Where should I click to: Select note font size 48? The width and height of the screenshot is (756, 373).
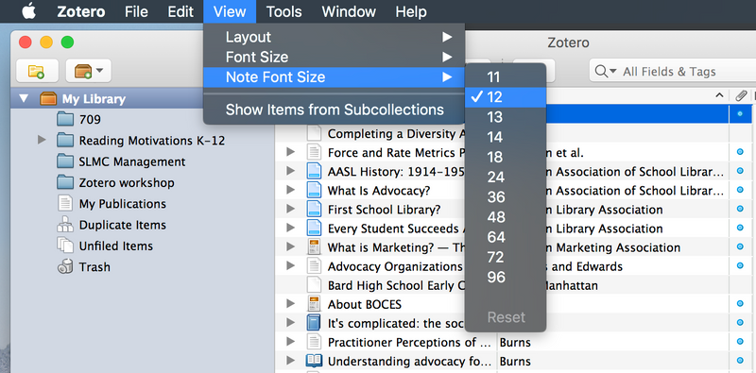click(x=506, y=217)
